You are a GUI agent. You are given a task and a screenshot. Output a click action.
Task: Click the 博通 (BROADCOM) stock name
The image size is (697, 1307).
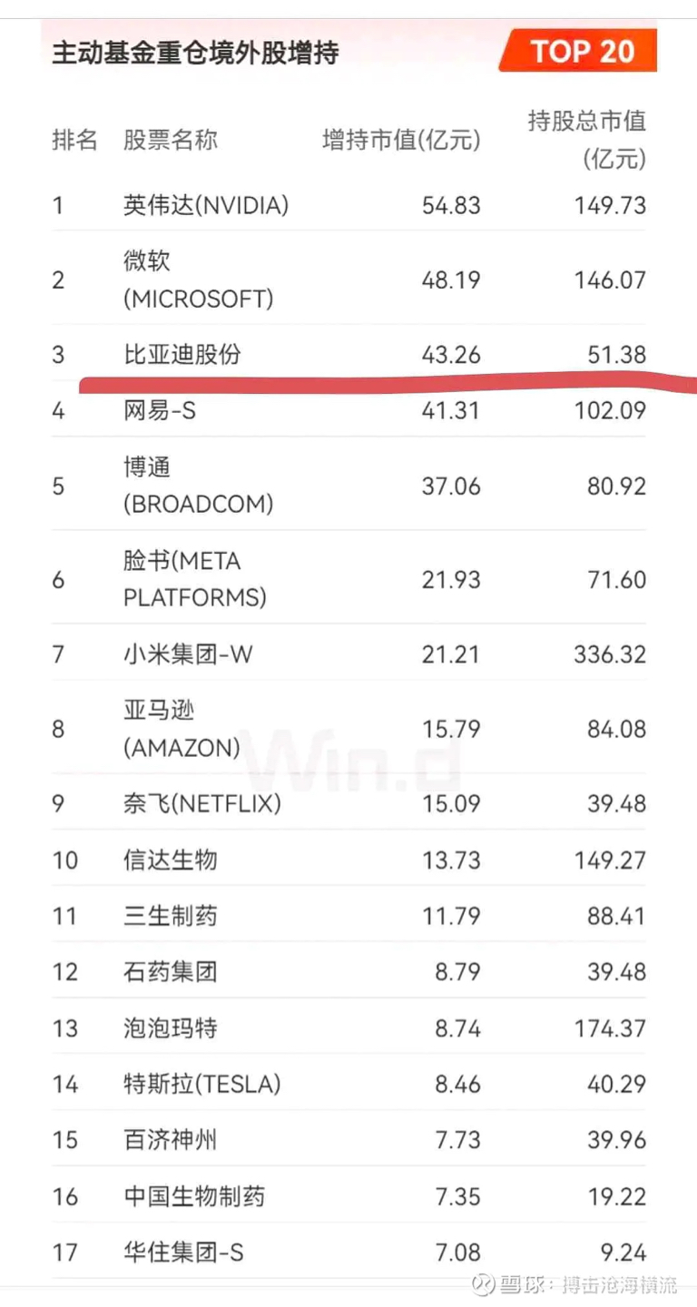[198, 486]
